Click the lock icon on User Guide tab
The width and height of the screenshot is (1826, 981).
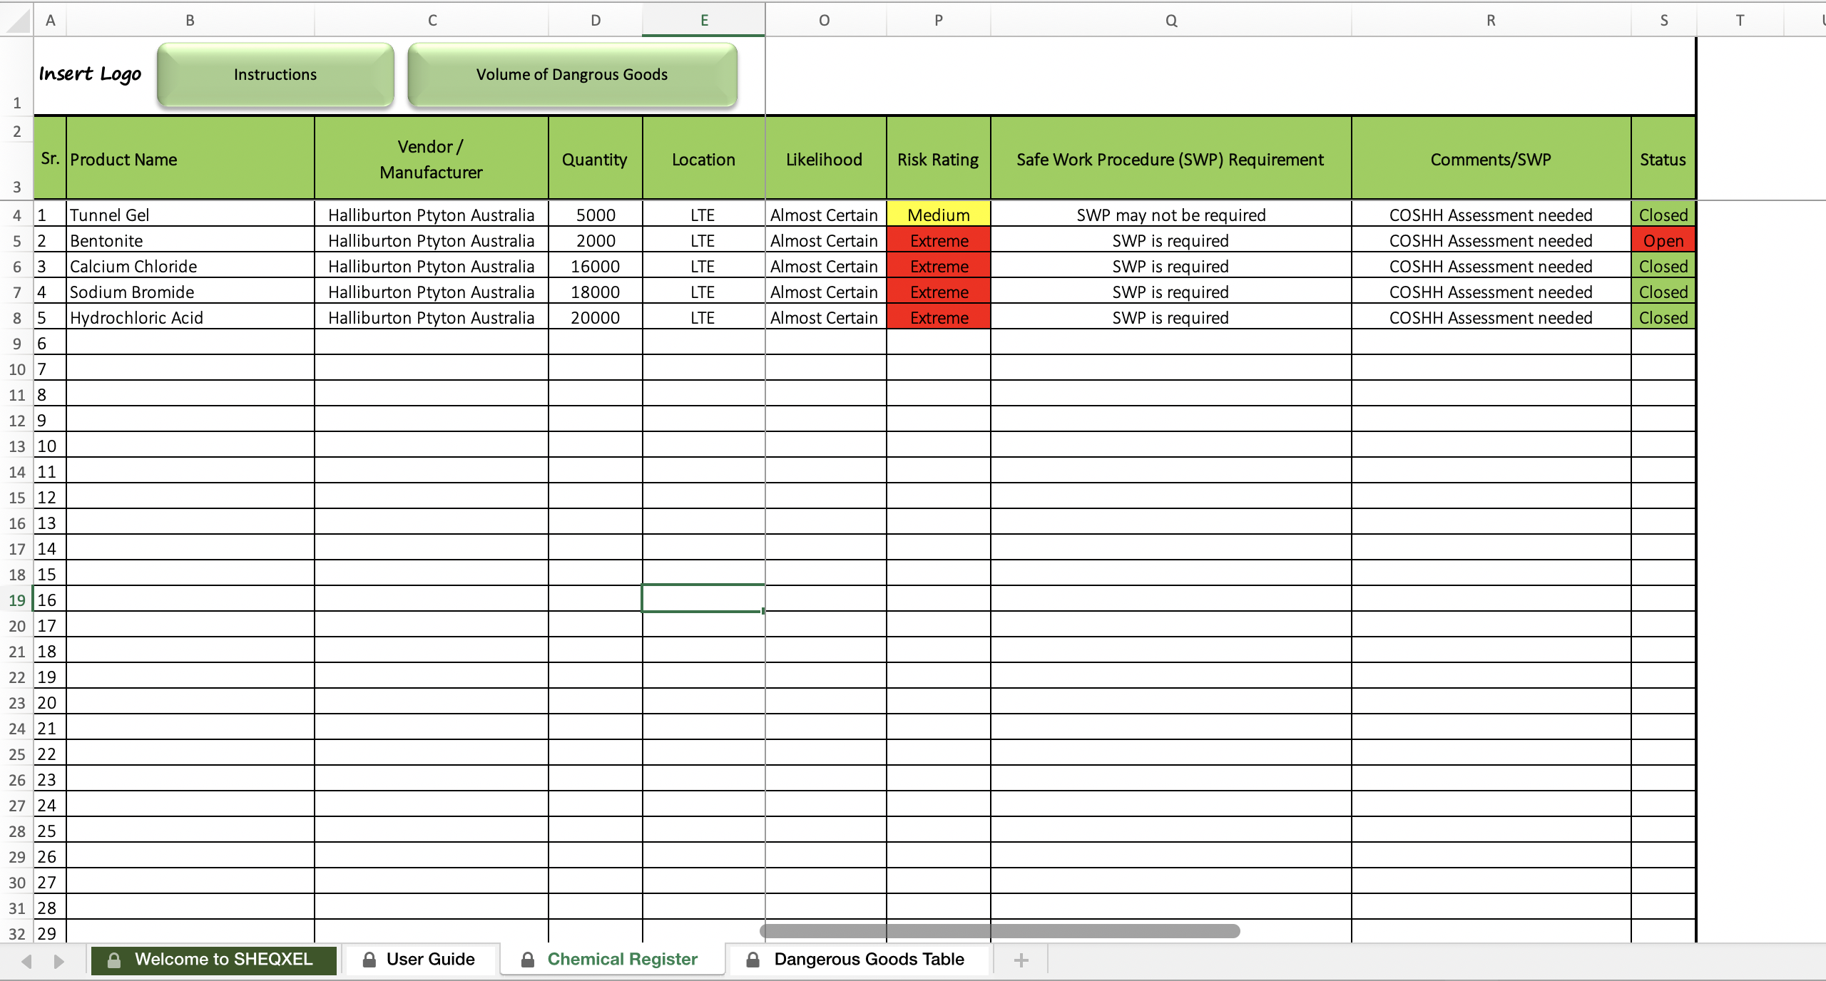[x=370, y=960]
